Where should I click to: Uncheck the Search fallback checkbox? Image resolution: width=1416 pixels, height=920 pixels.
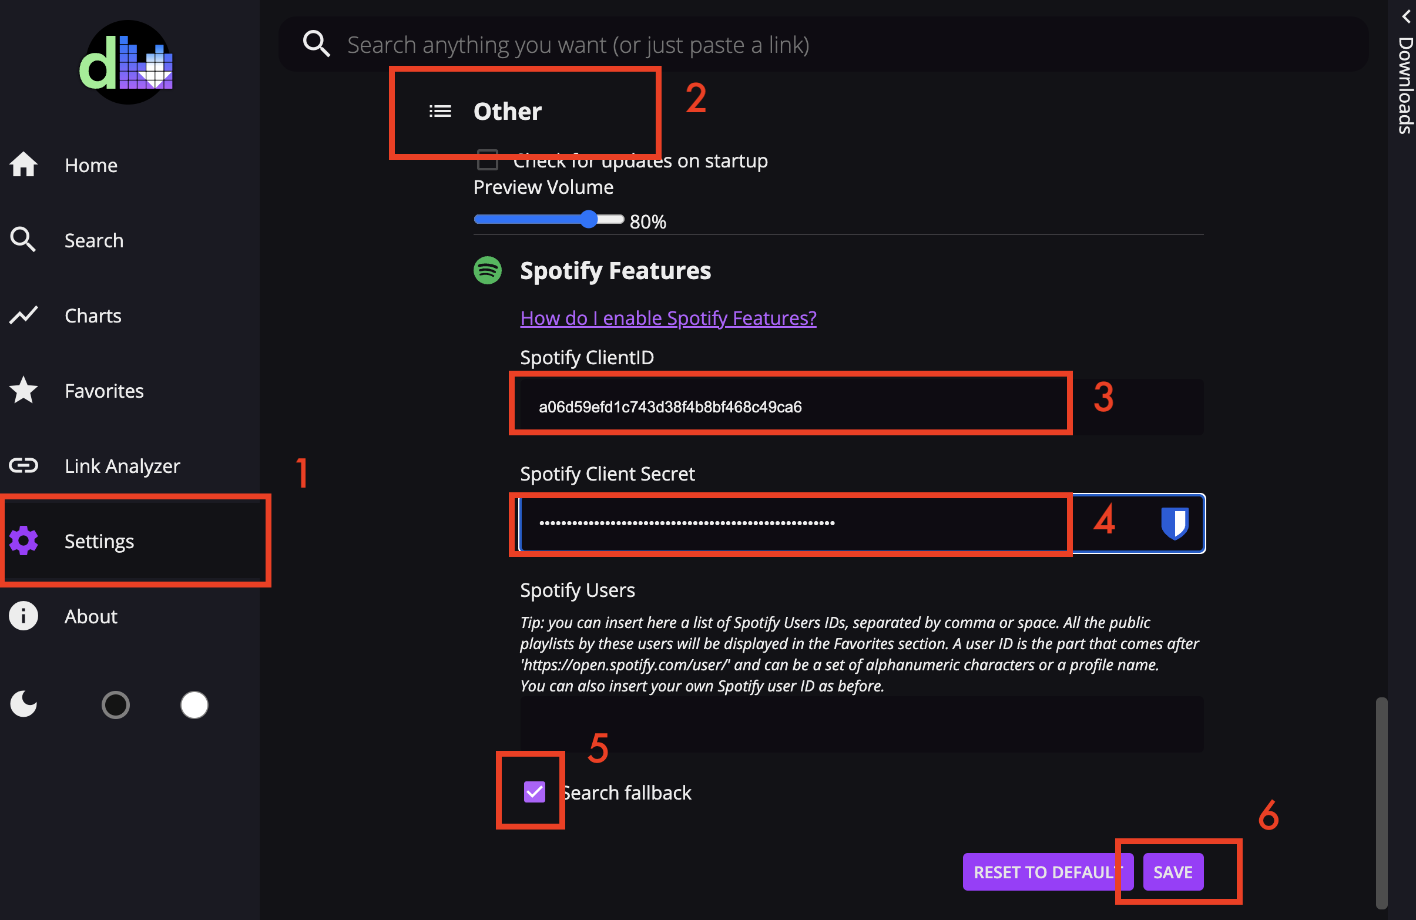click(x=534, y=791)
